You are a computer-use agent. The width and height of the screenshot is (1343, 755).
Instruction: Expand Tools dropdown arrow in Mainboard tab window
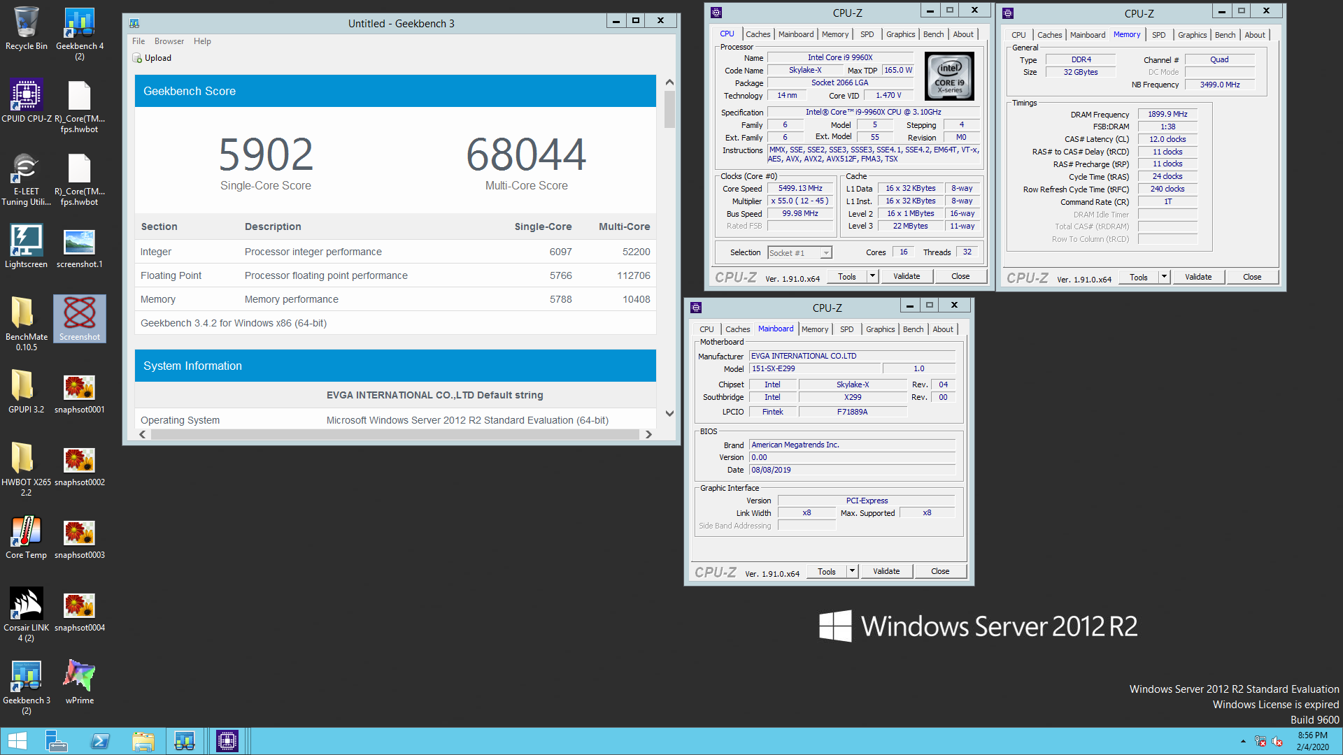852,571
